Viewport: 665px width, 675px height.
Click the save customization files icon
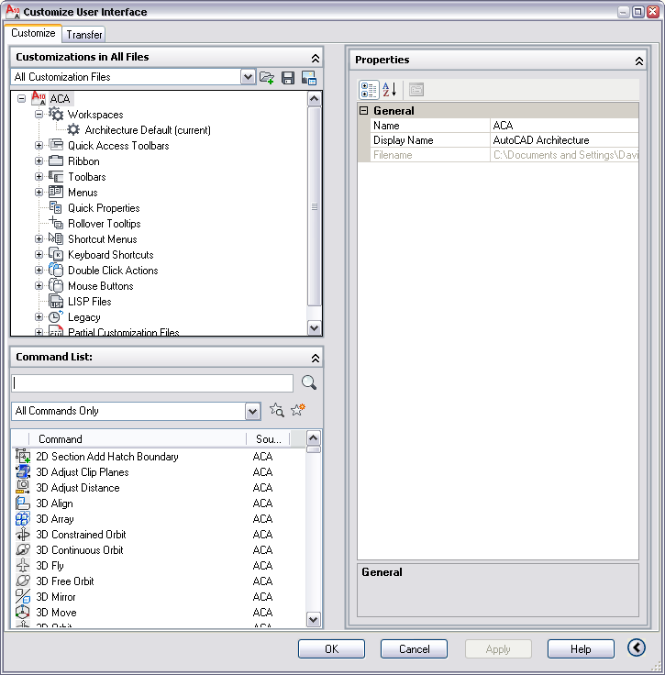tap(288, 77)
